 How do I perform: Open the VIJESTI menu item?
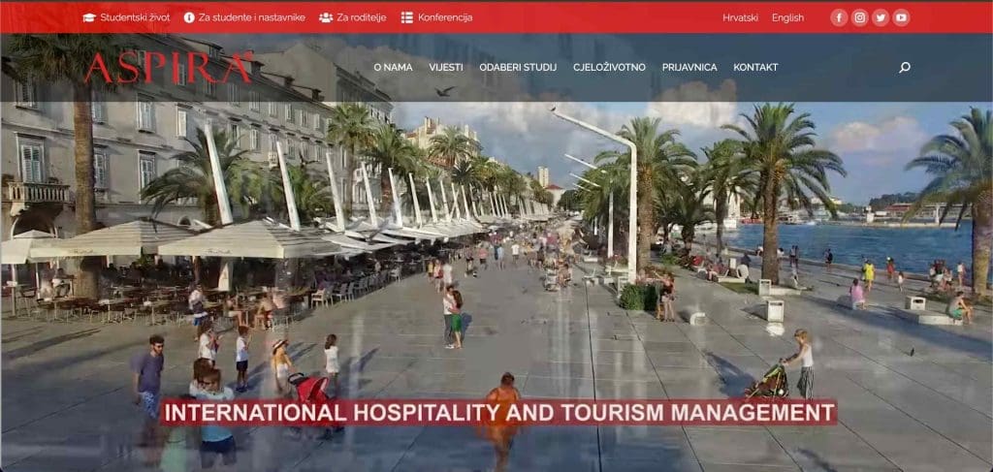pyautogui.click(x=446, y=67)
